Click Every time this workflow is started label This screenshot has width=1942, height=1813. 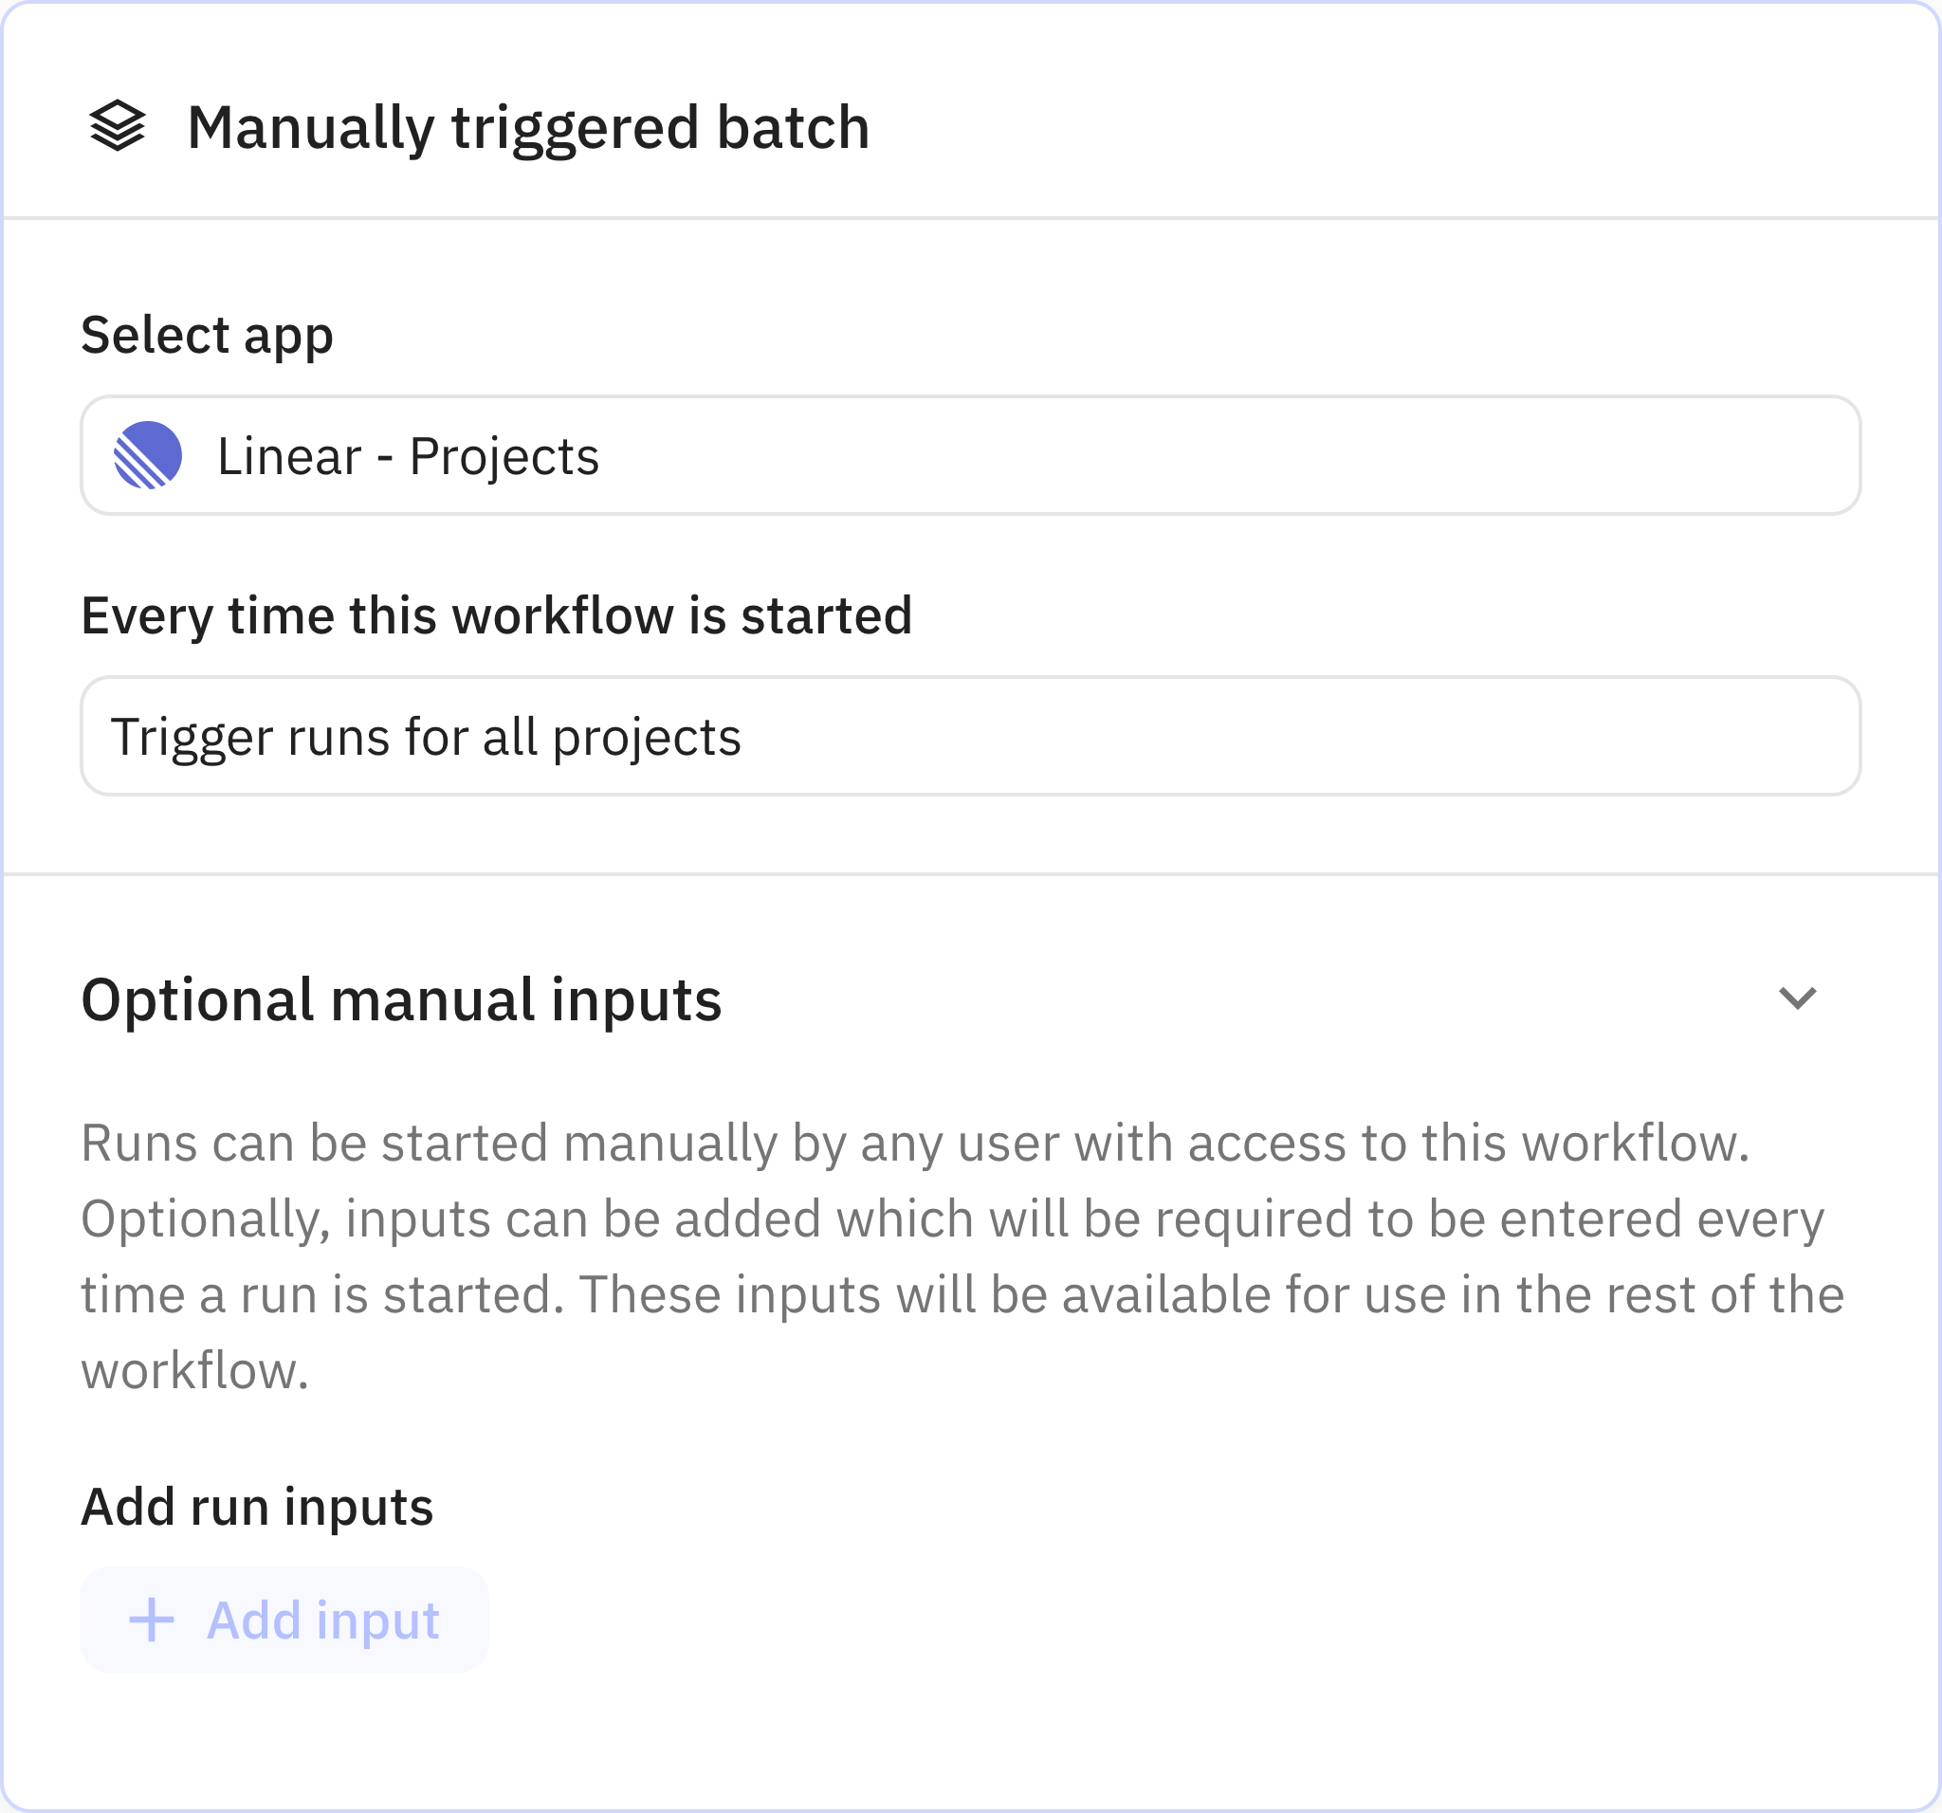tap(495, 615)
